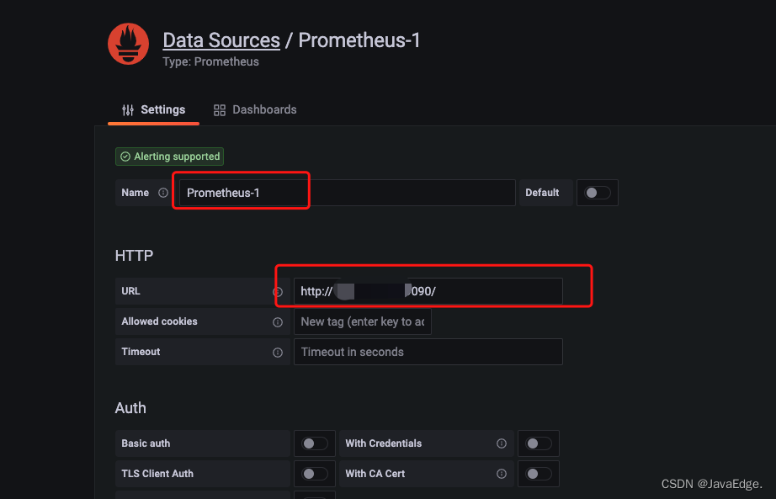Image resolution: width=776 pixels, height=499 pixels.
Task: Click the Name field containing Prometheus-1
Action: 345,193
